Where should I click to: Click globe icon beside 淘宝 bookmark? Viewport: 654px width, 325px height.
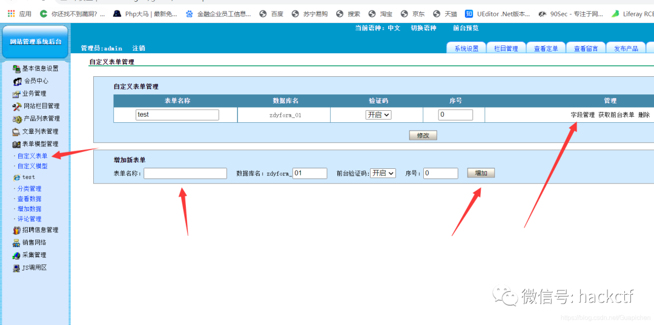tap(372, 14)
